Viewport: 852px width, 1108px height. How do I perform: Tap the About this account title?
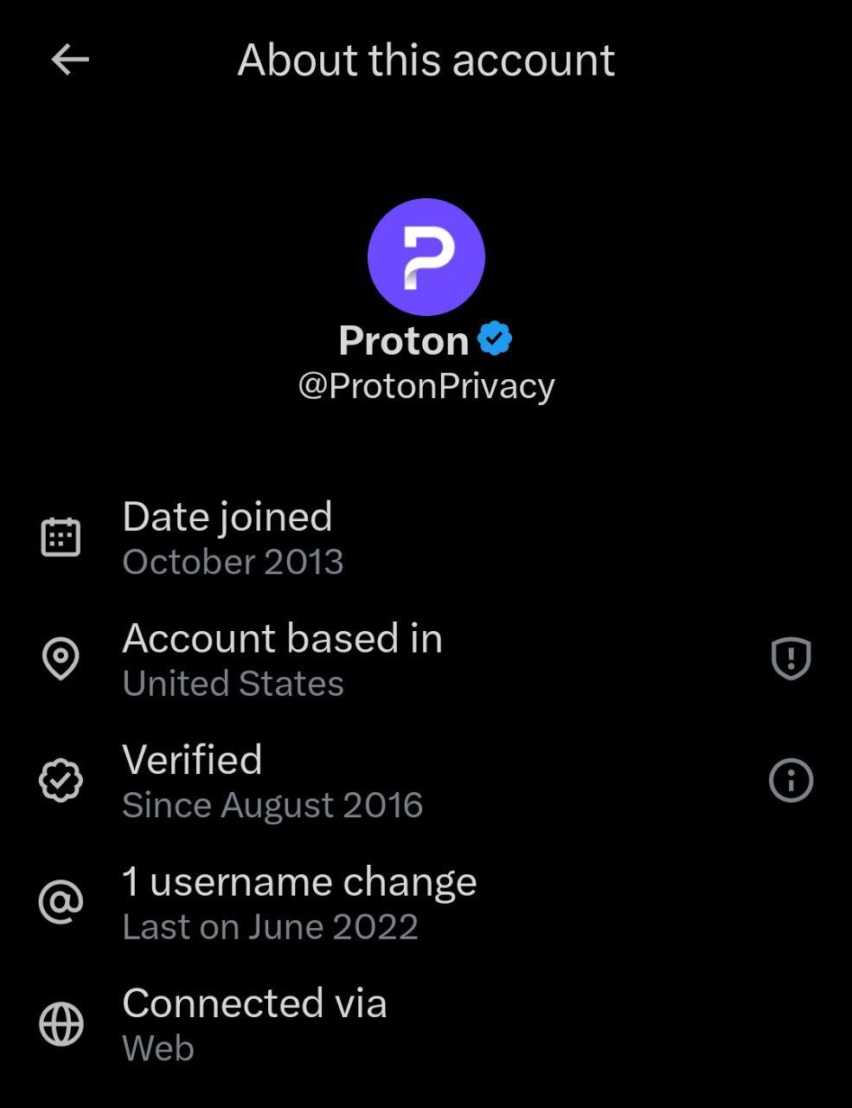click(426, 60)
